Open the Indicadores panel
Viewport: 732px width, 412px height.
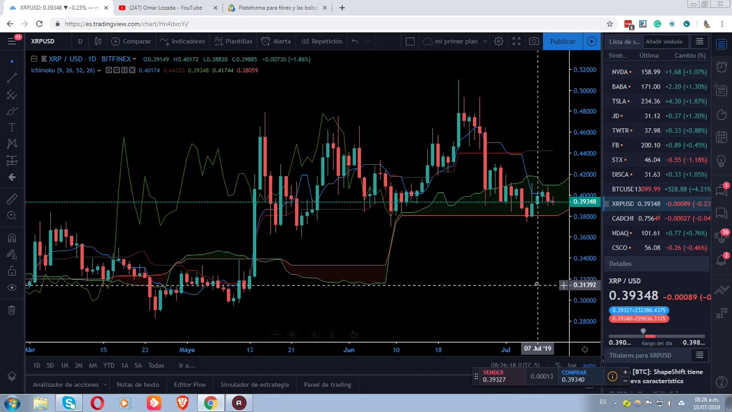[x=182, y=41]
